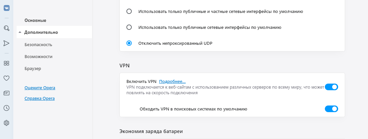The width and height of the screenshot is (368, 139).
Task: Open the "Браузер" settings section
Action: (x=33, y=69)
